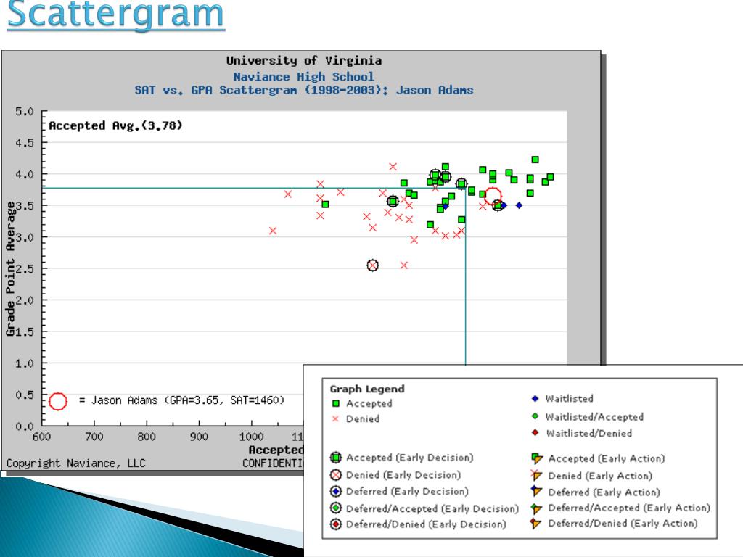Screen dimensions: 743x557
Task: Select the green Accepted square in Graph Legend
Action: [x=335, y=404]
